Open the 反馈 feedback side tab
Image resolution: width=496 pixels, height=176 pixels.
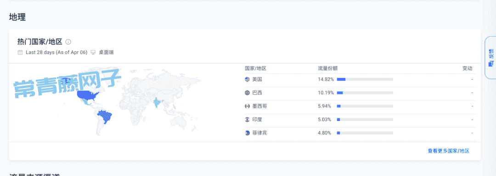490,57
